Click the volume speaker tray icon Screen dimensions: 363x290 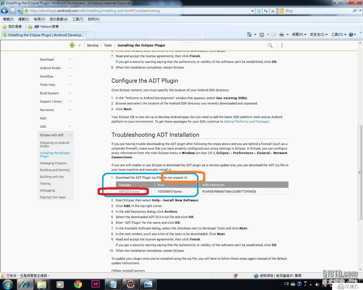[x=317, y=284]
